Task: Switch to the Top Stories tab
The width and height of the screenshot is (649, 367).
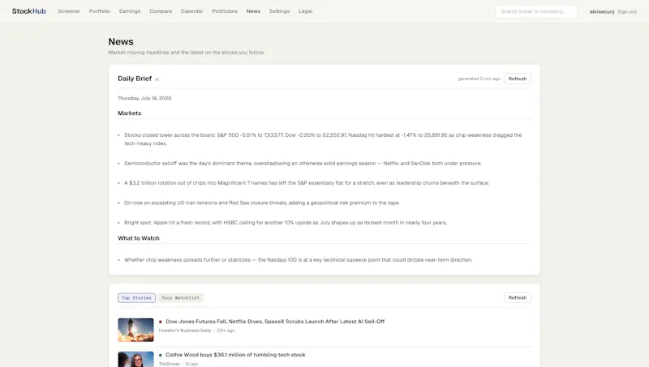Action: [x=136, y=297]
